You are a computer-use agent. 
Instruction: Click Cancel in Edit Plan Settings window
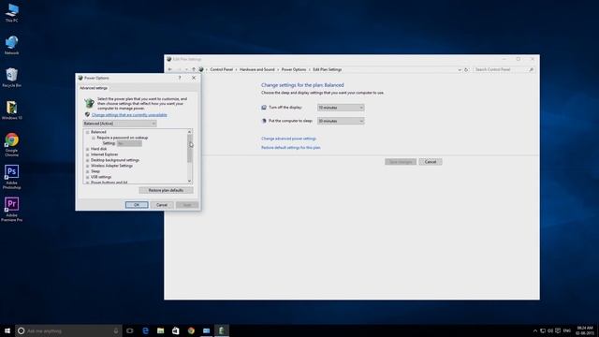click(x=431, y=162)
